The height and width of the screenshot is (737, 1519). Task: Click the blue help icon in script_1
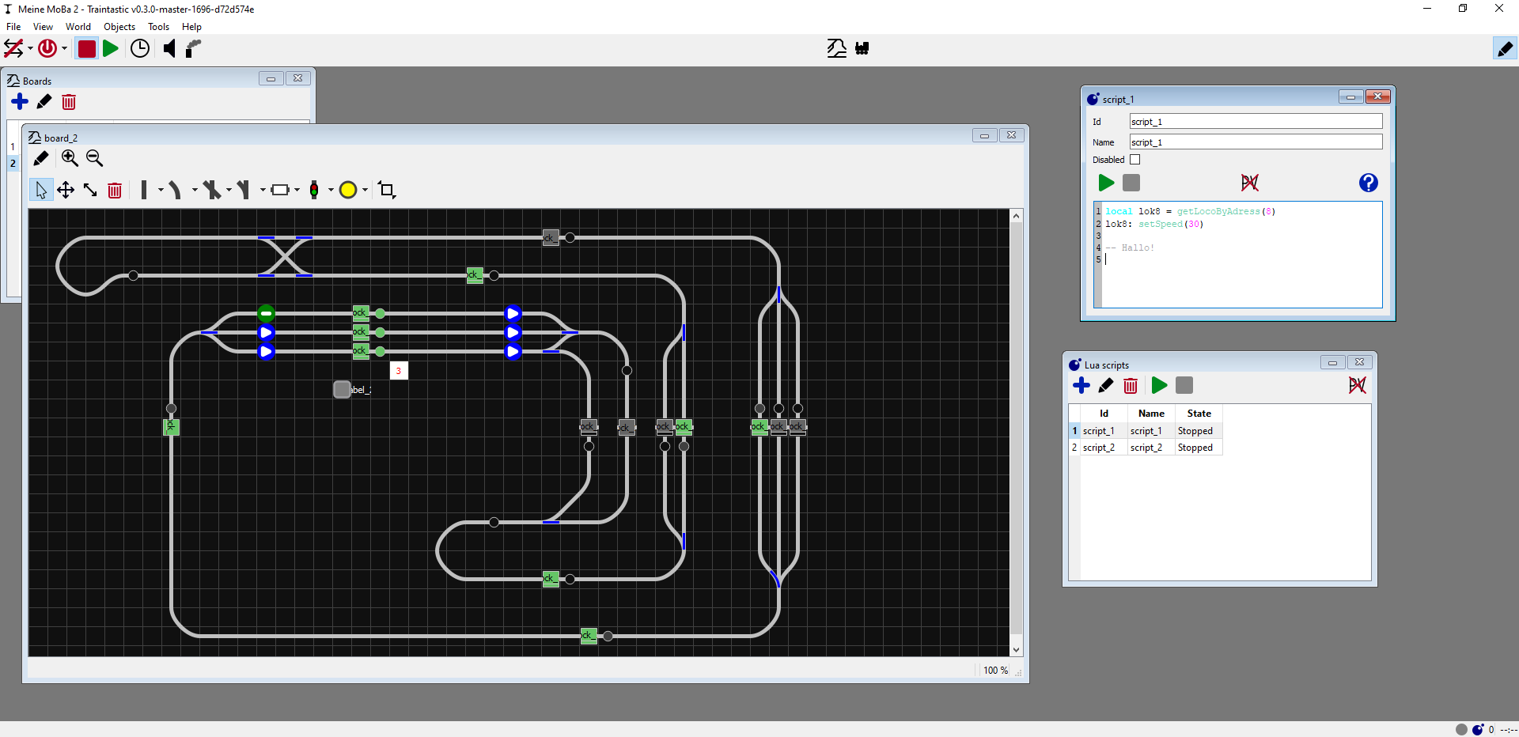pos(1368,183)
